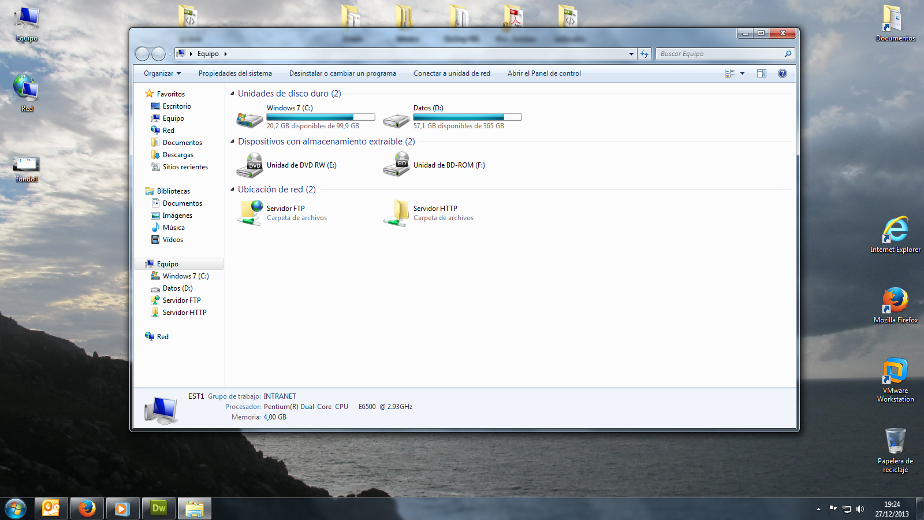Open the Datos (D:) drive icon

tap(396, 119)
